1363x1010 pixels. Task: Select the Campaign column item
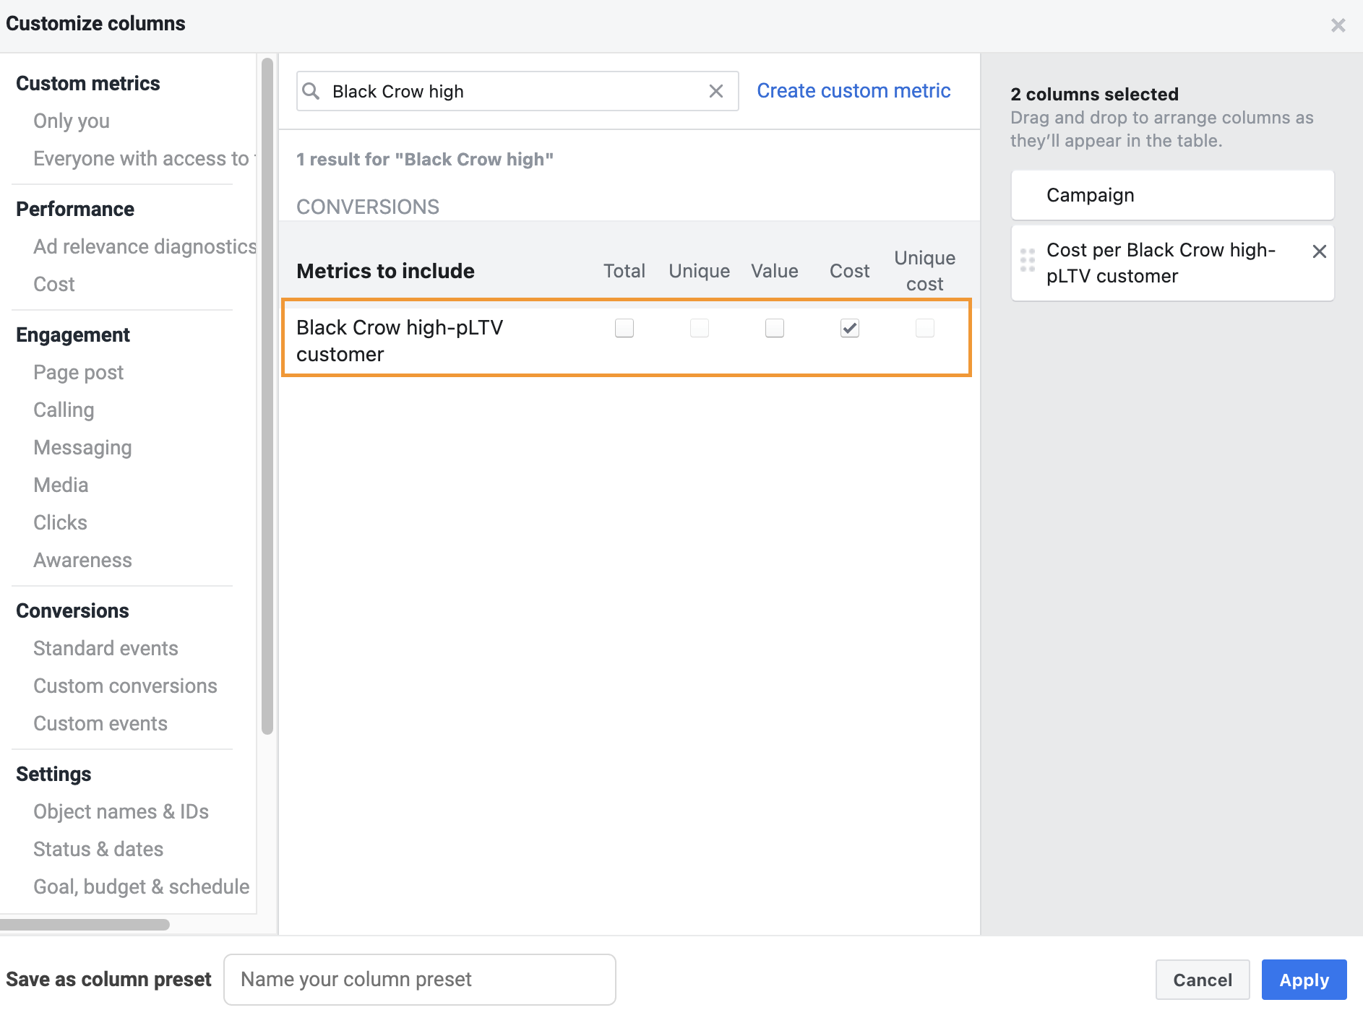click(x=1172, y=195)
